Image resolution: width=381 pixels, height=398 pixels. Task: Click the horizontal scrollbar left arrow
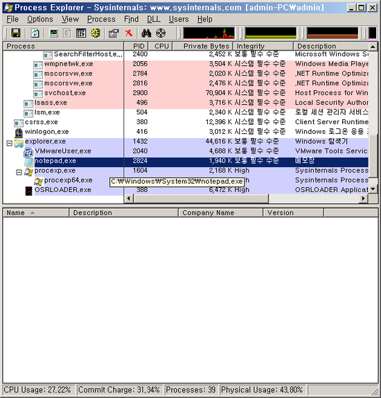point(129,198)
